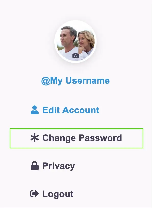The height and width of the screenshot is (208, 153).
Task: Click the padlock icon next to Privacy
Action: (x=34, y=166)
